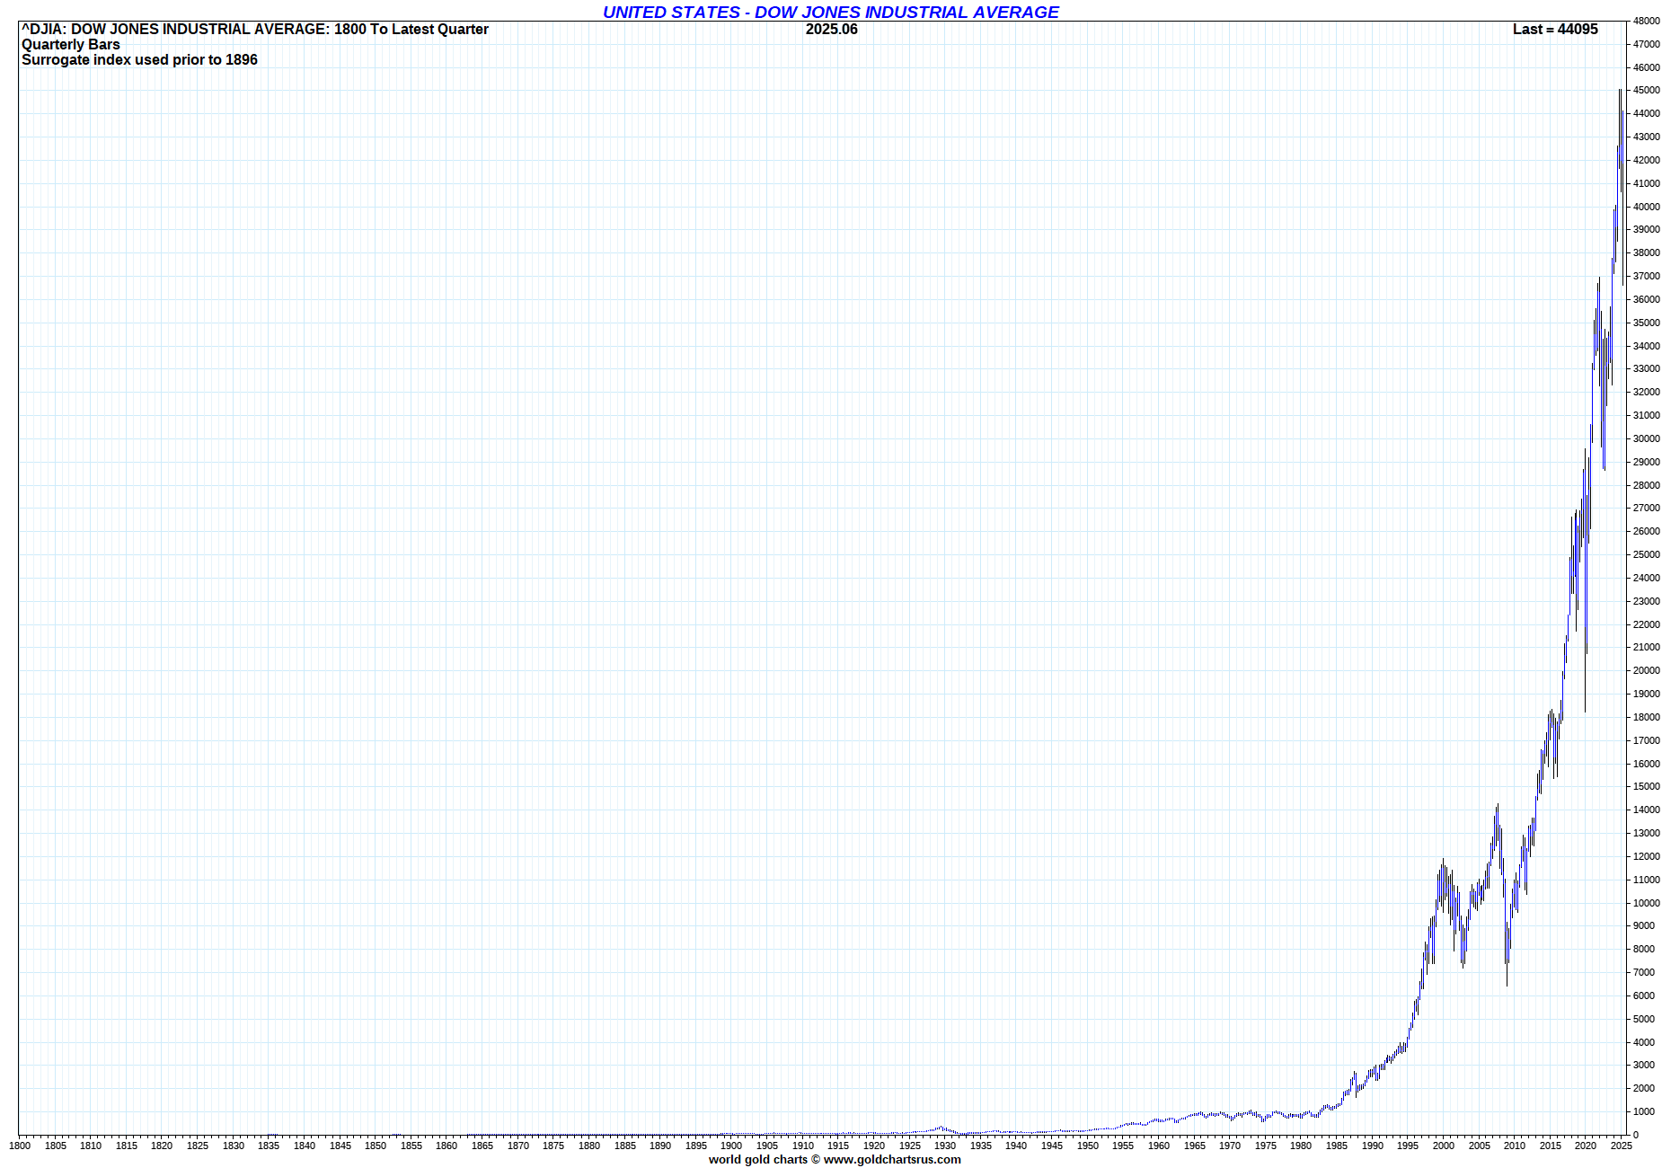Screen dimensions: 1662x1168
Task: Click the 10000 y-axis label
Action: tap(1647, 903)
